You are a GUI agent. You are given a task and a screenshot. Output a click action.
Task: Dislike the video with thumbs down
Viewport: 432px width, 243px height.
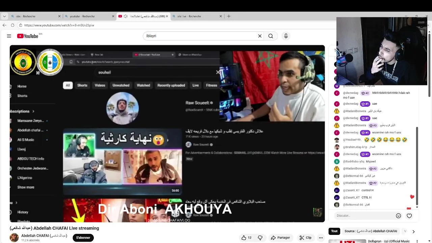(260, 238)
